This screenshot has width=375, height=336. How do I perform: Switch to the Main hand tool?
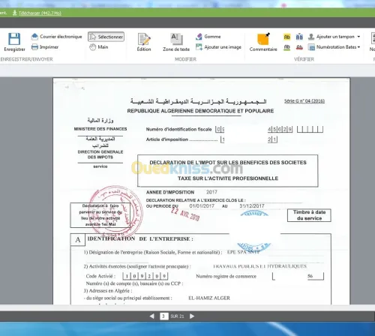point(99,47)
